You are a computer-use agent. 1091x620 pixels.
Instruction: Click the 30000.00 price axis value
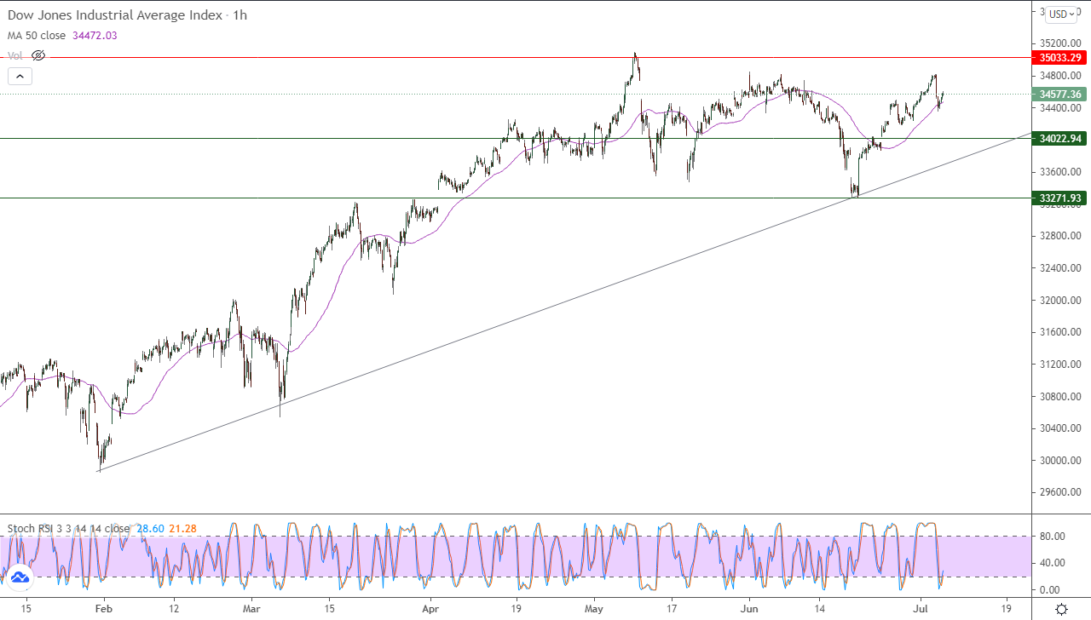point(1060,461)
